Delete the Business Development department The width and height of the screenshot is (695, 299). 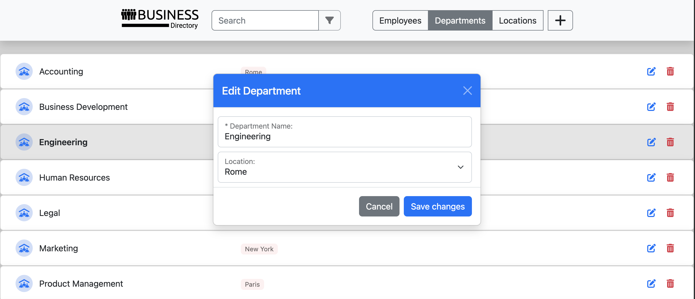click(x=670, y=107)
